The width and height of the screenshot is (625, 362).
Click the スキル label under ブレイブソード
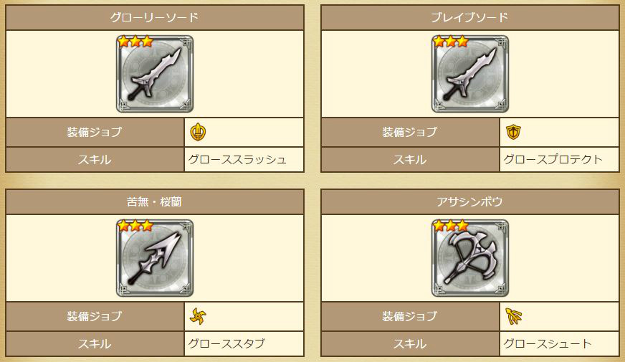[410, 159]
